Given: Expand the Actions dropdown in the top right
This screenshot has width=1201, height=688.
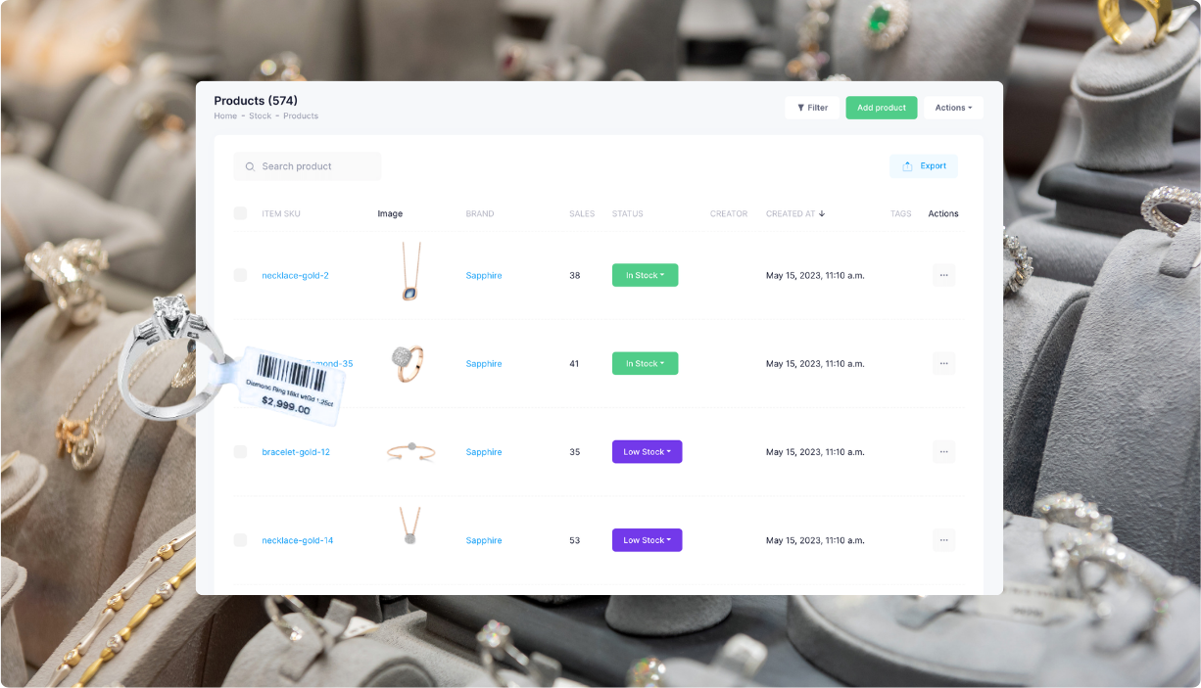Looking at the screenshot, I should click(x=952, y=108).
